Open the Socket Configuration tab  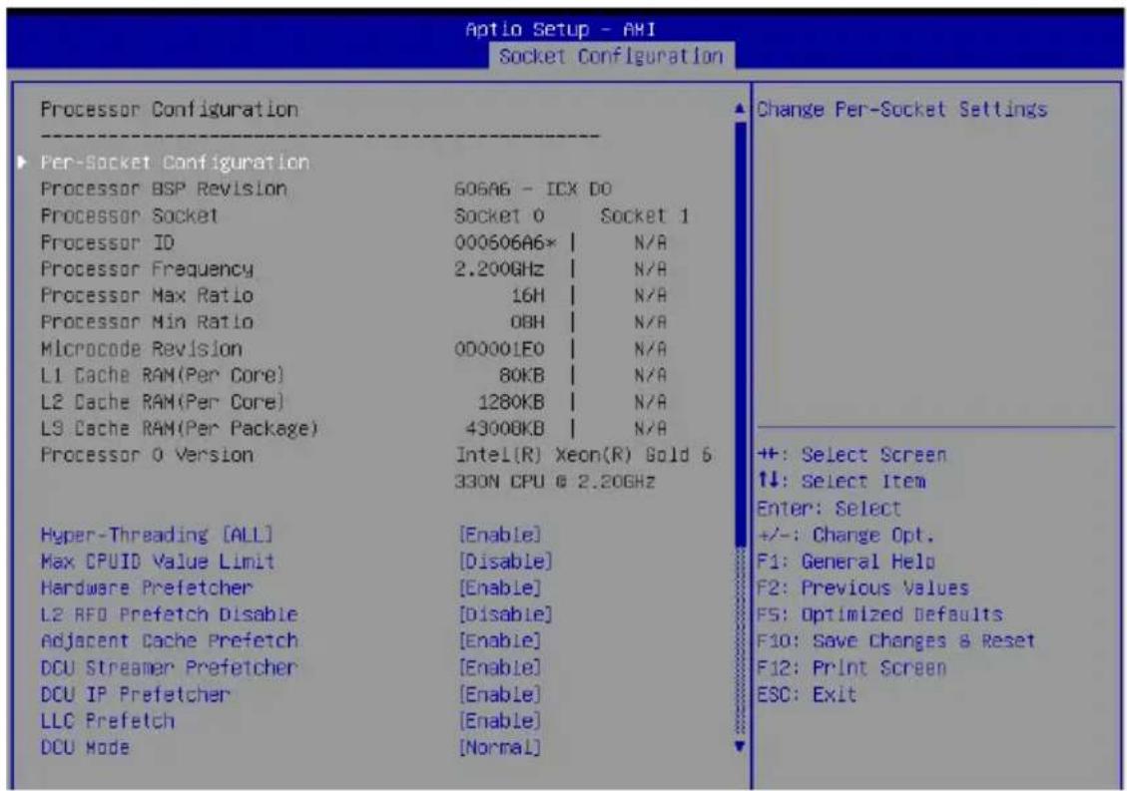coord(611,56)
